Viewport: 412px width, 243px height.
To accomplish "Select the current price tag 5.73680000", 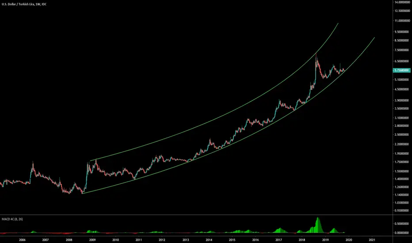I will pyautogui.click(x=402, y=70).
